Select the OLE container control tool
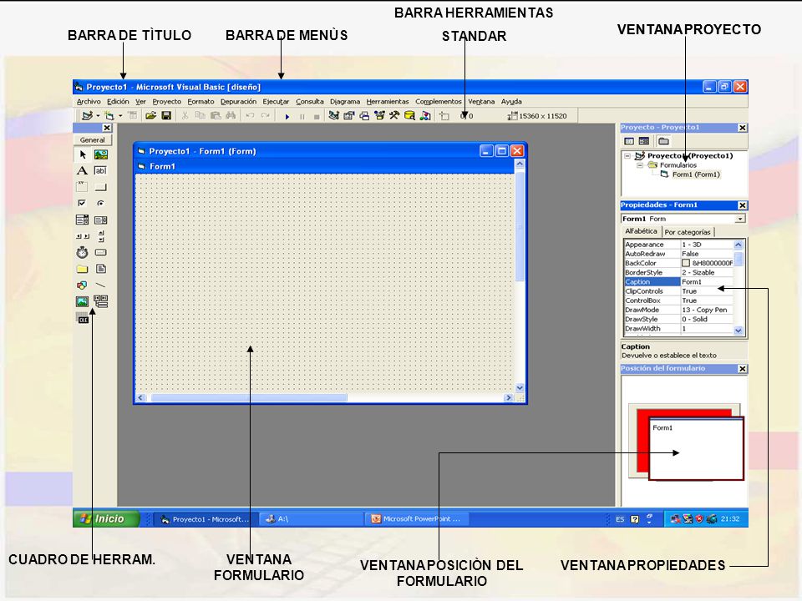This screenshot has height=601, width=802. point(83,318)
